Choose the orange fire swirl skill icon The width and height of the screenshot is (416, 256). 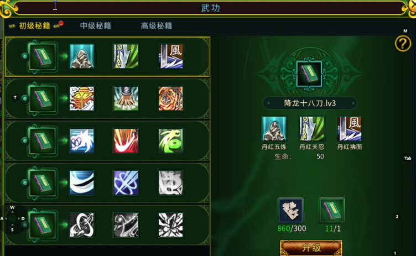tap(170, 98)
